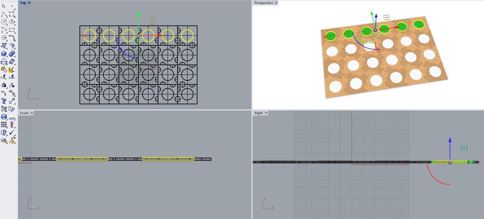Click the black checkmark tool
Image resolution: width=484 pixels, height=219 pixels.
pyautogui.click(x=12, y=132)
